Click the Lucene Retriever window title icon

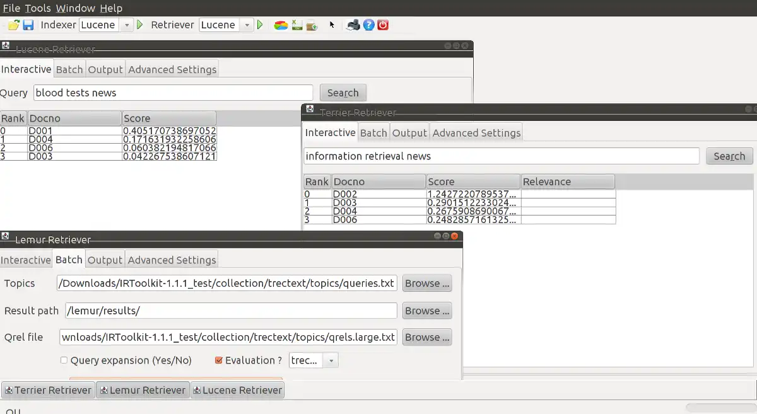click(6, 46)
